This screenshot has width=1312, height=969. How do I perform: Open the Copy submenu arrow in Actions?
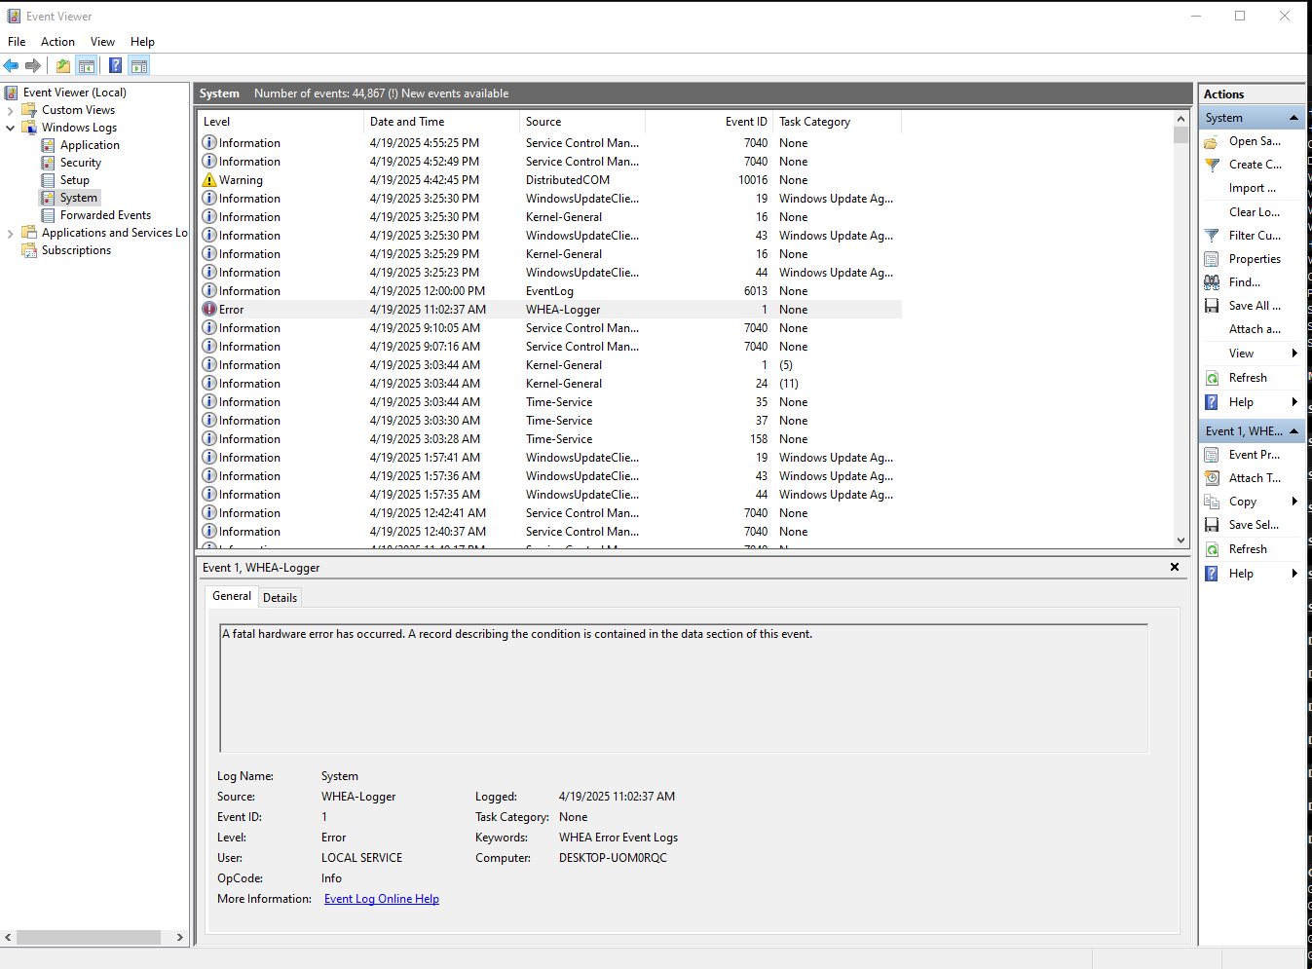(x=1294, y=502)
